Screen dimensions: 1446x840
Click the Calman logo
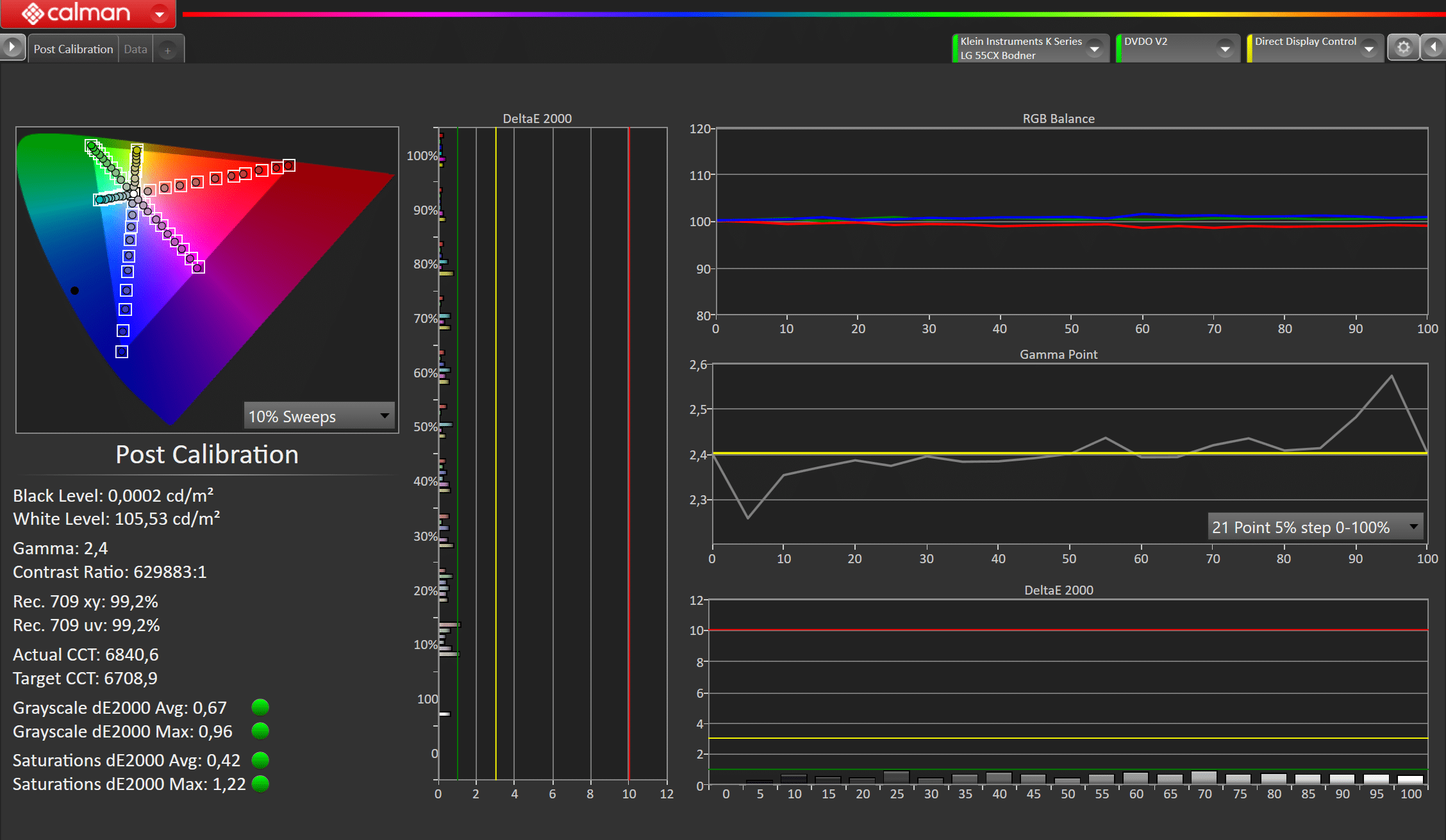pyautogui.click(x=76, y=13)
